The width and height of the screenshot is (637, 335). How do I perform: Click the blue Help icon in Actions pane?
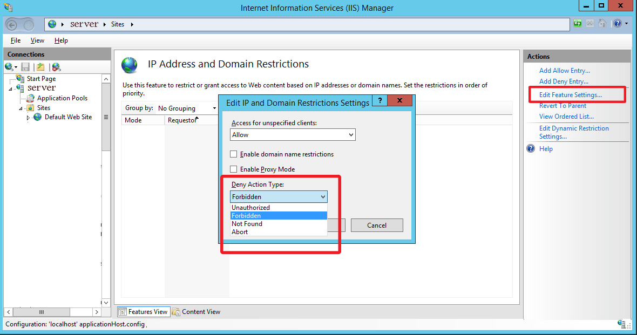coord(531,148)
